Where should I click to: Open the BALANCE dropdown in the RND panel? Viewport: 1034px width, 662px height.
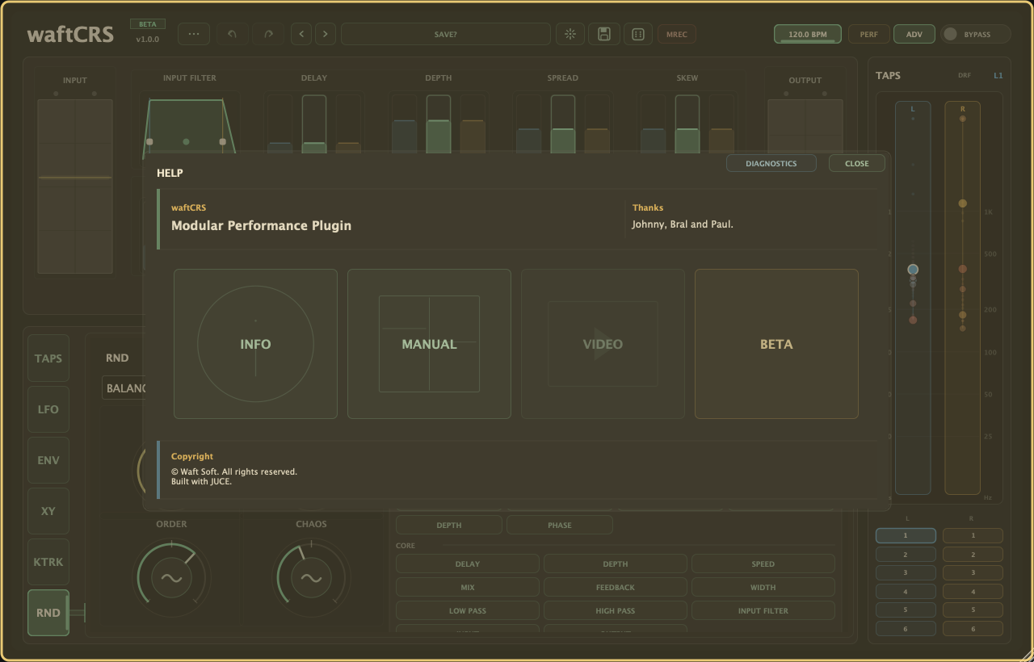tap(125, 388)
